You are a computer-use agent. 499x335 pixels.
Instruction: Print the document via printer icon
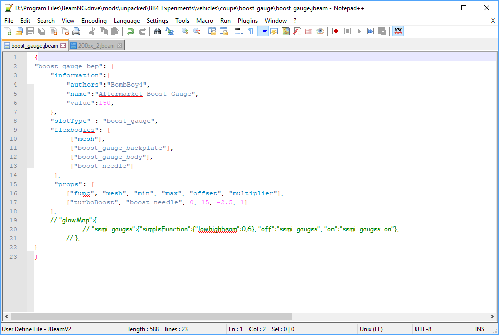(x=76, y=31)
